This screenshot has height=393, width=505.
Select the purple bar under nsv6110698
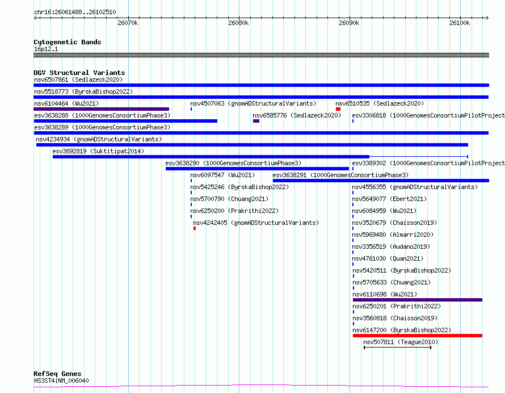click(x=418, y=300)
